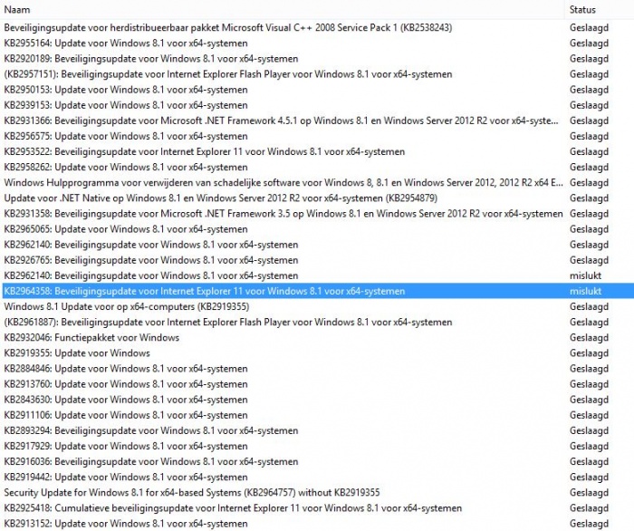Select the succeeded KB2962140 security update row
The image size is (634, 531).
click(x=317, y=245)
